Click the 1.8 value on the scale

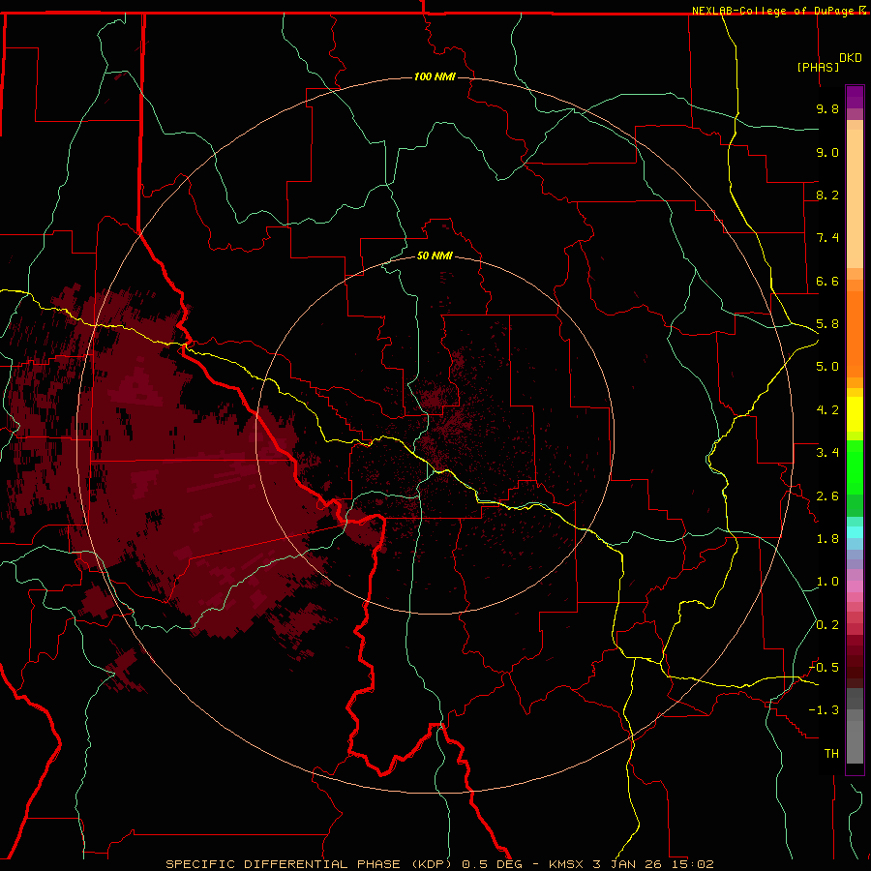tap(827, 539)
